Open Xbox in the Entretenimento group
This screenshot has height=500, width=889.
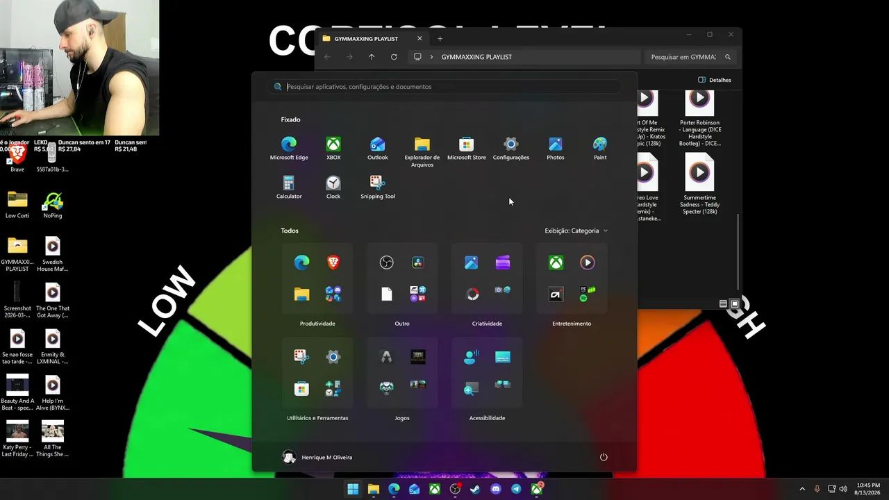pos(556,262)
